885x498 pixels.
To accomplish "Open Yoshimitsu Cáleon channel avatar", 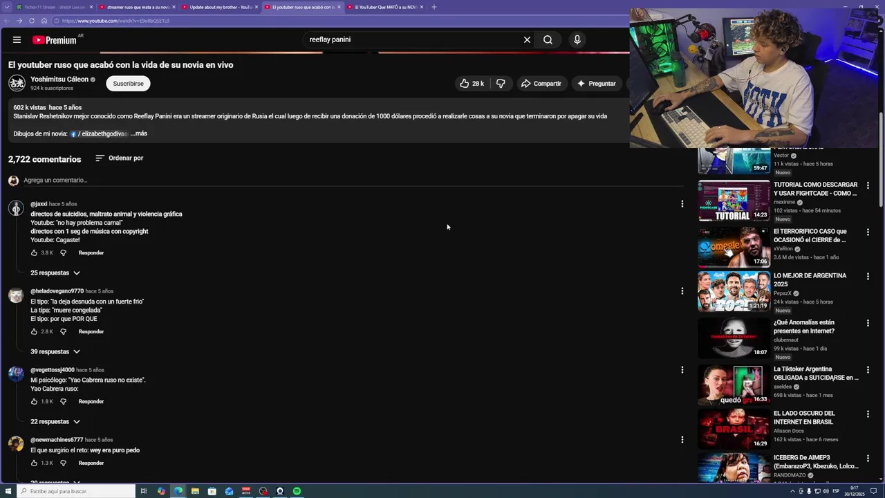I will pyautogui.click(x=17, y=83).
